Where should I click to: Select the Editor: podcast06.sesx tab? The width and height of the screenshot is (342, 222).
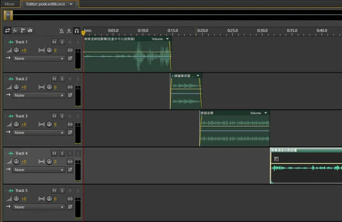(46, 4)
